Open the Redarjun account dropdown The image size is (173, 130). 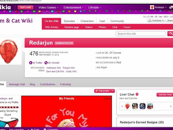[x=161, y=7]
